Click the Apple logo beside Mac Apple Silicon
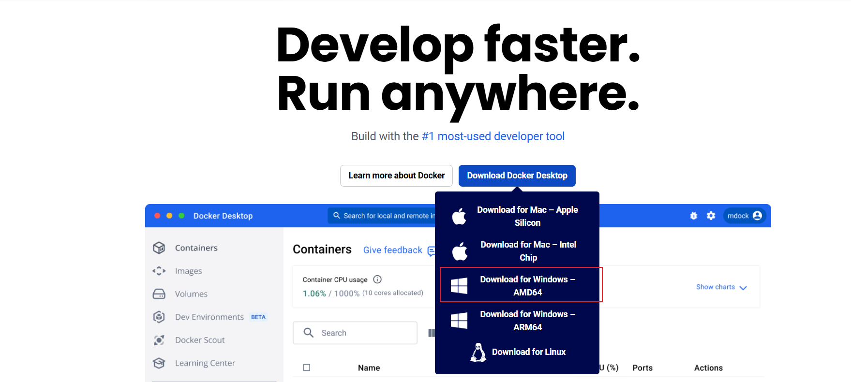Viewport: 851px width, 382px height. [459, 216]
